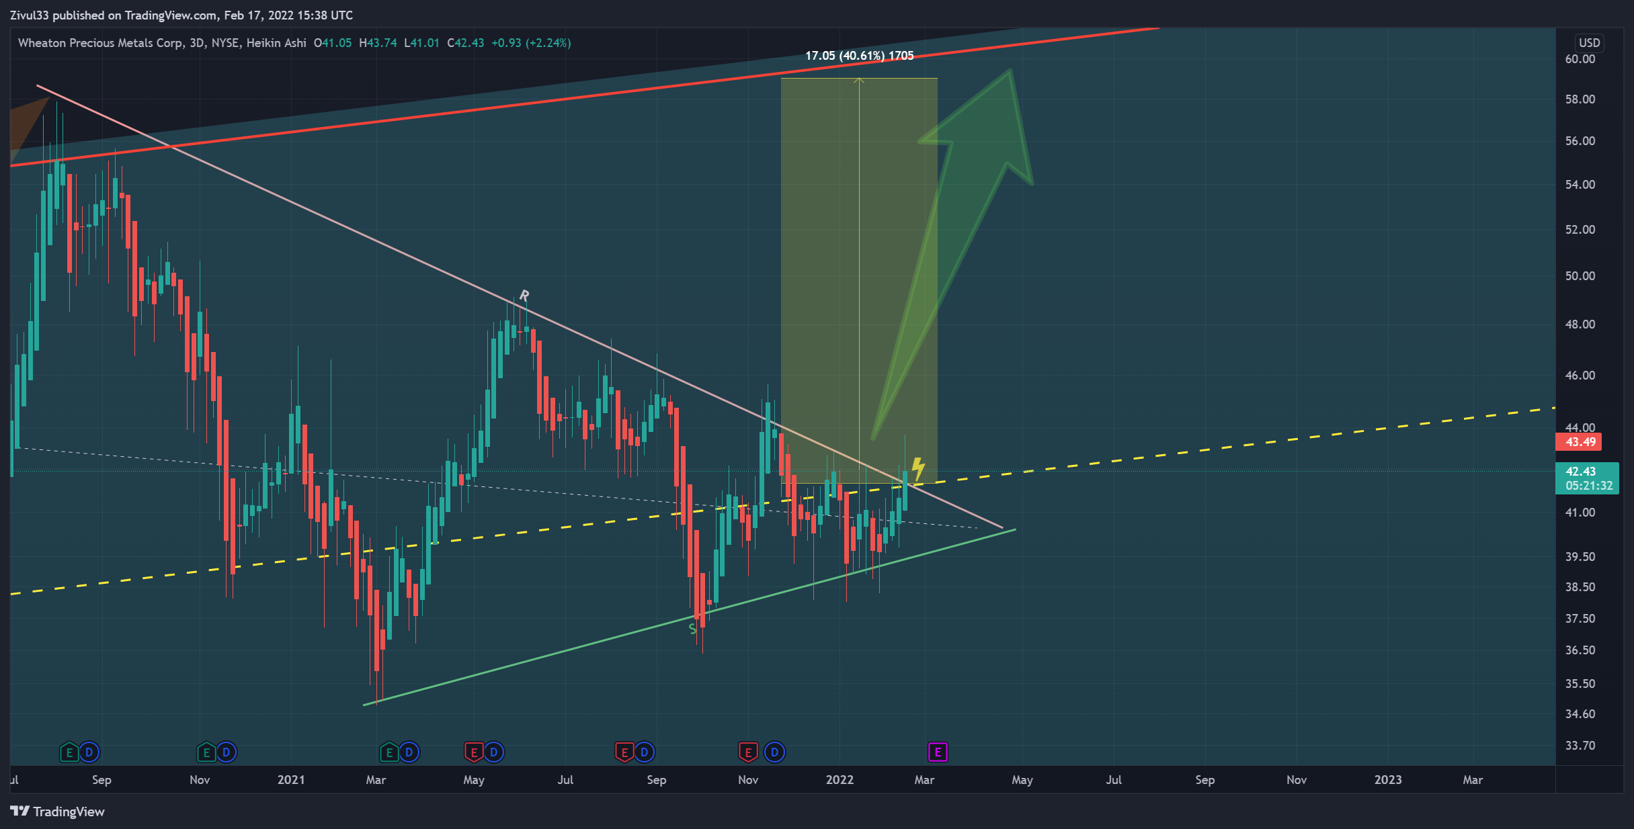Viewport: 1634px width, 829px height.
Task: Open the dividend D marker at Nov 2020
Action: click(226, 752)
